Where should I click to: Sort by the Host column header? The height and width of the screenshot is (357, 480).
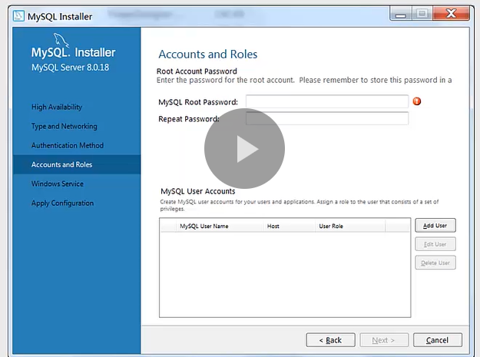coord(290,226)
